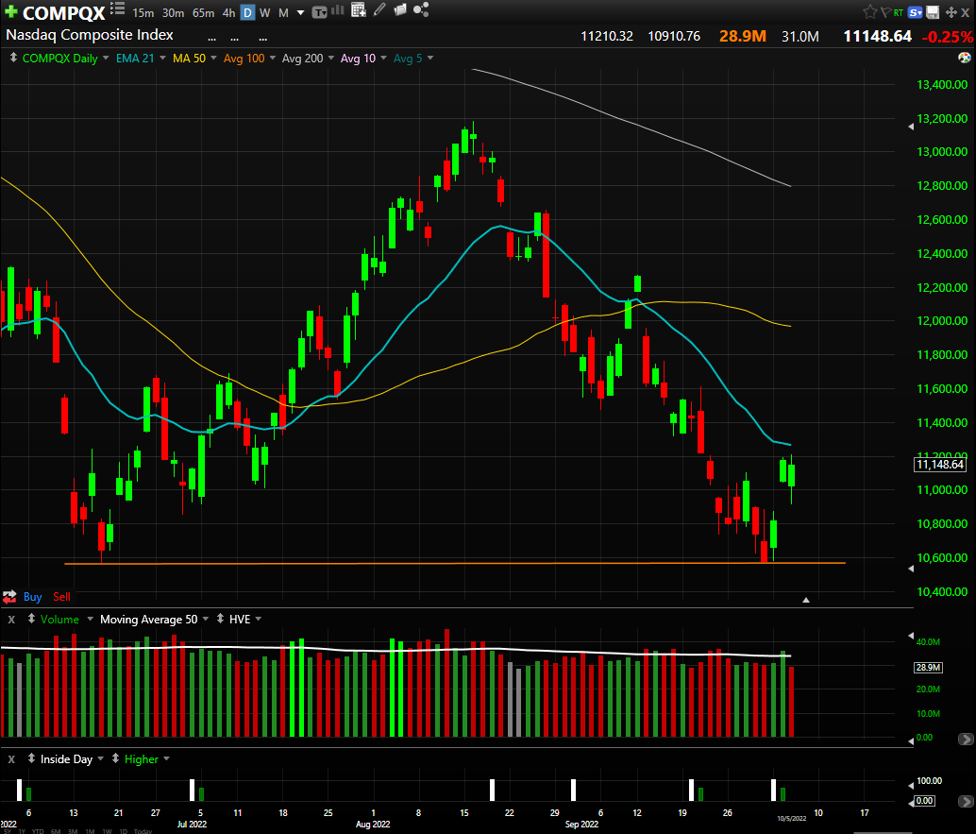Image resolution: width=976 pixels, height=834 pixels.
Task: Select the M monthly timeframe
Action: [283, 13]
